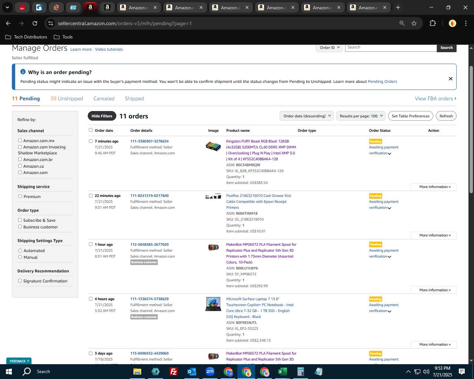Image resolution: width=474 pixels, height=379 pixels.
Task: Open File Explorer from the taskbar
Action: [x=137, y=372]
